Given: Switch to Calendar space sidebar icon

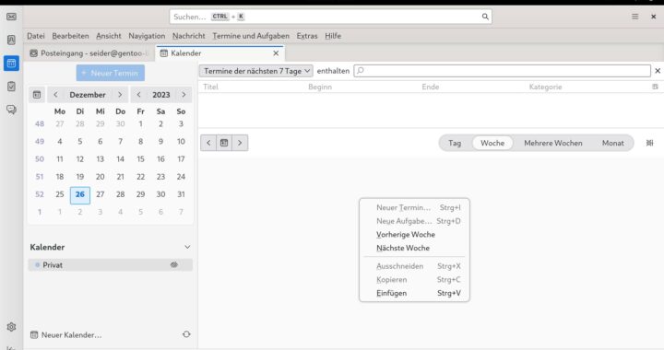Looking at the screenshot, I should tap(11, 63).
